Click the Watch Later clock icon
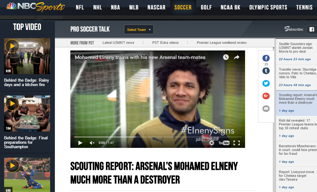Screen dimensions: 317x192 pyautogui.click(x=226, y=57)
